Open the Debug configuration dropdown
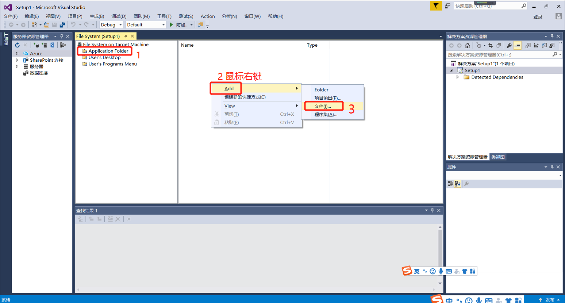This screenshot has width=565, height=303. (x=111, y=25)
